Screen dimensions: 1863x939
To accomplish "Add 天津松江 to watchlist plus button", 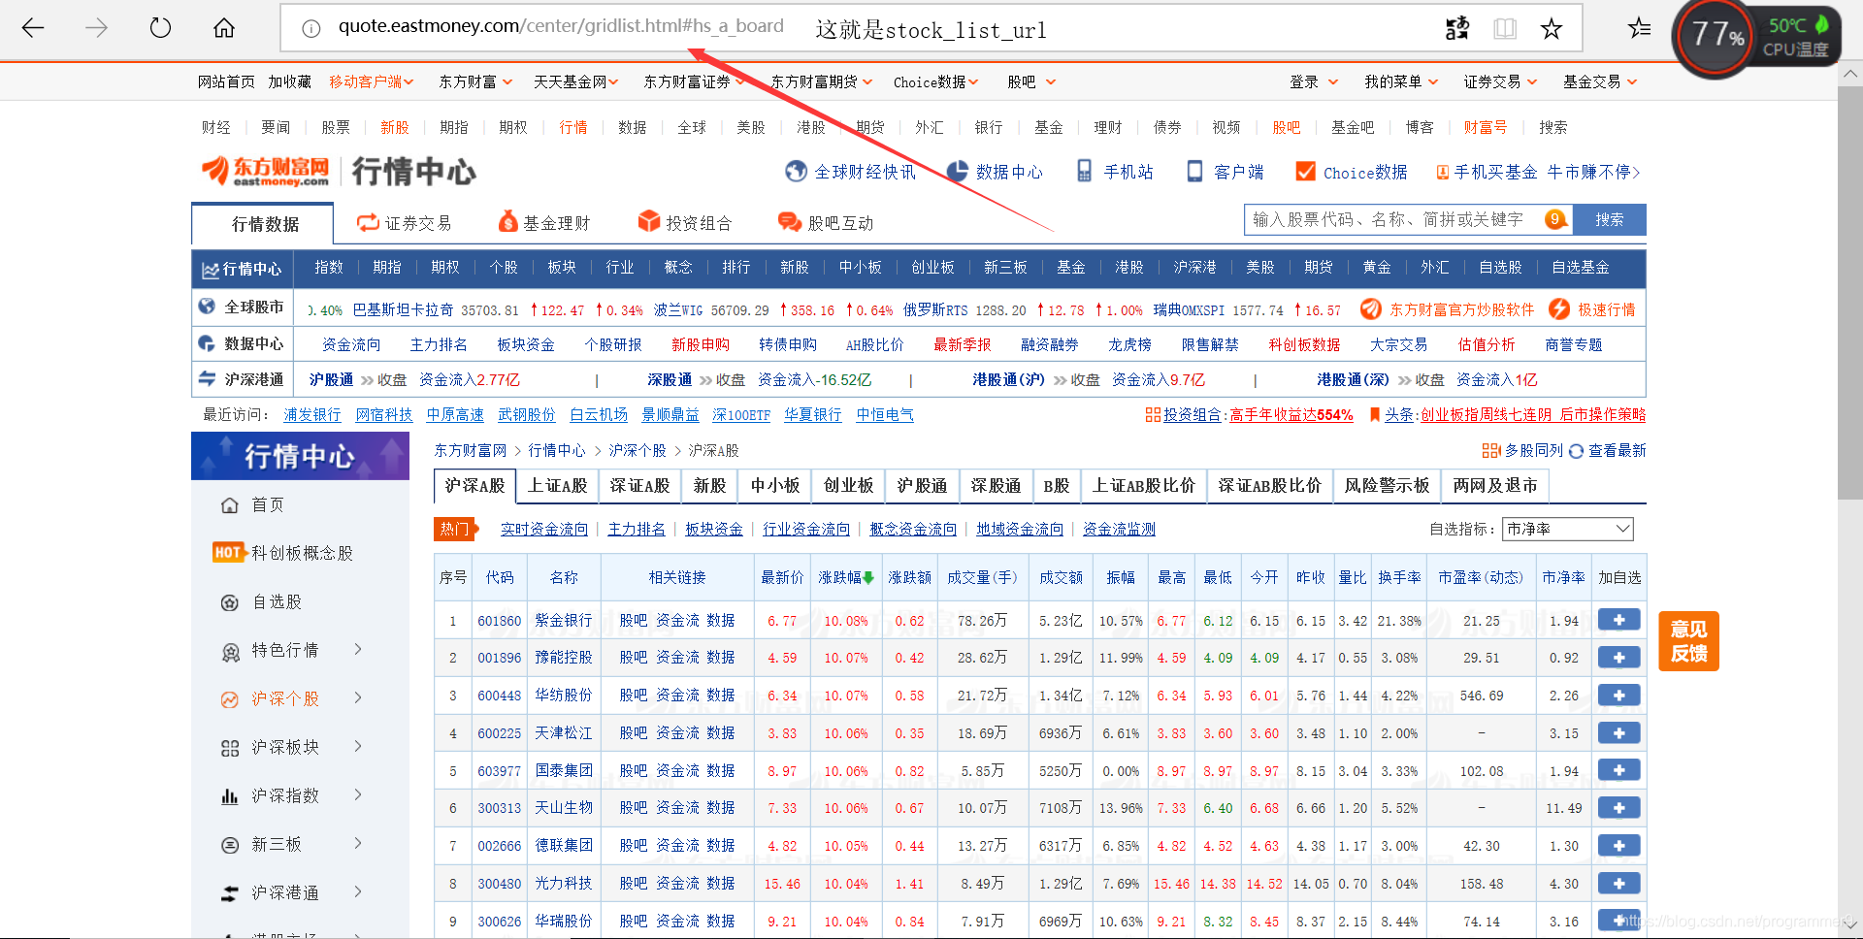I will 1618,733.
